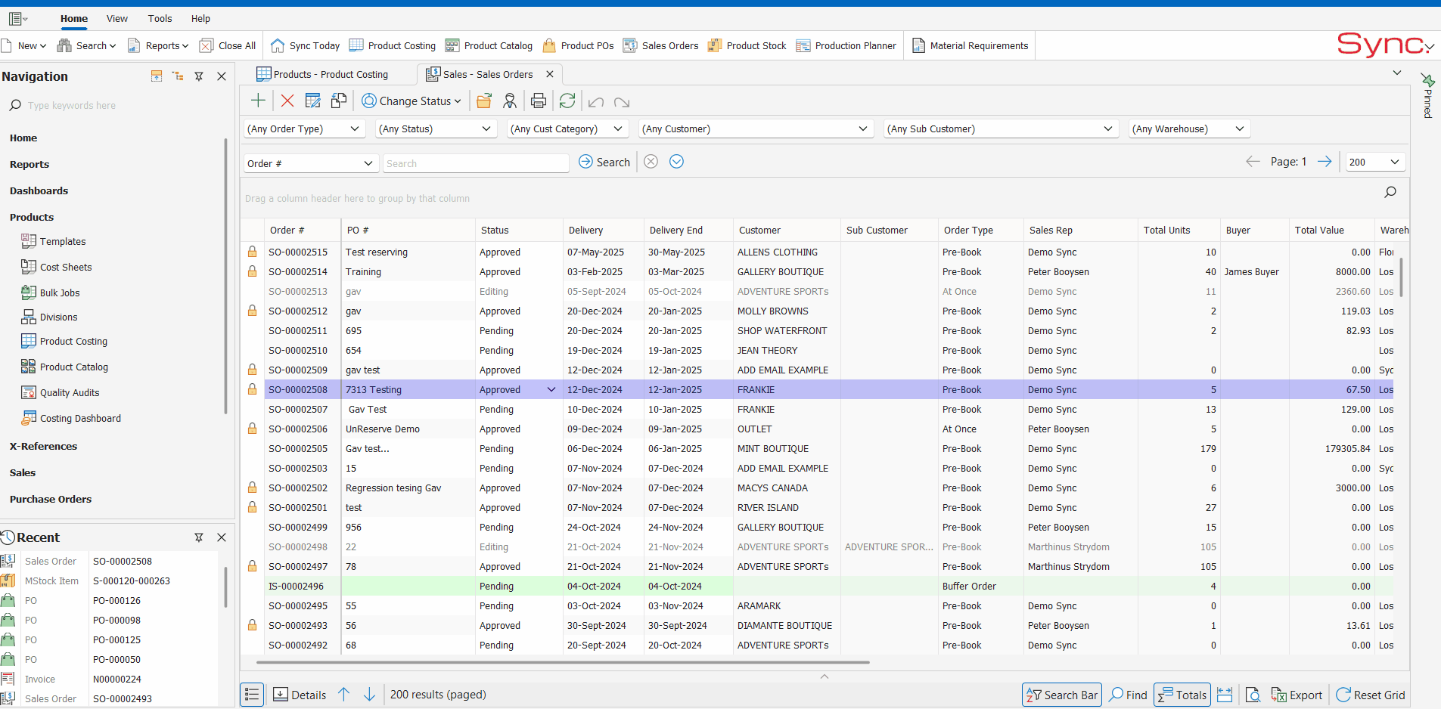Click the person icon in the order toolbar

pos(510,101)
